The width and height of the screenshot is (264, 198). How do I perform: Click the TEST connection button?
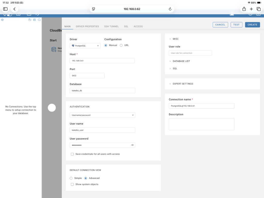click(236, 25)
